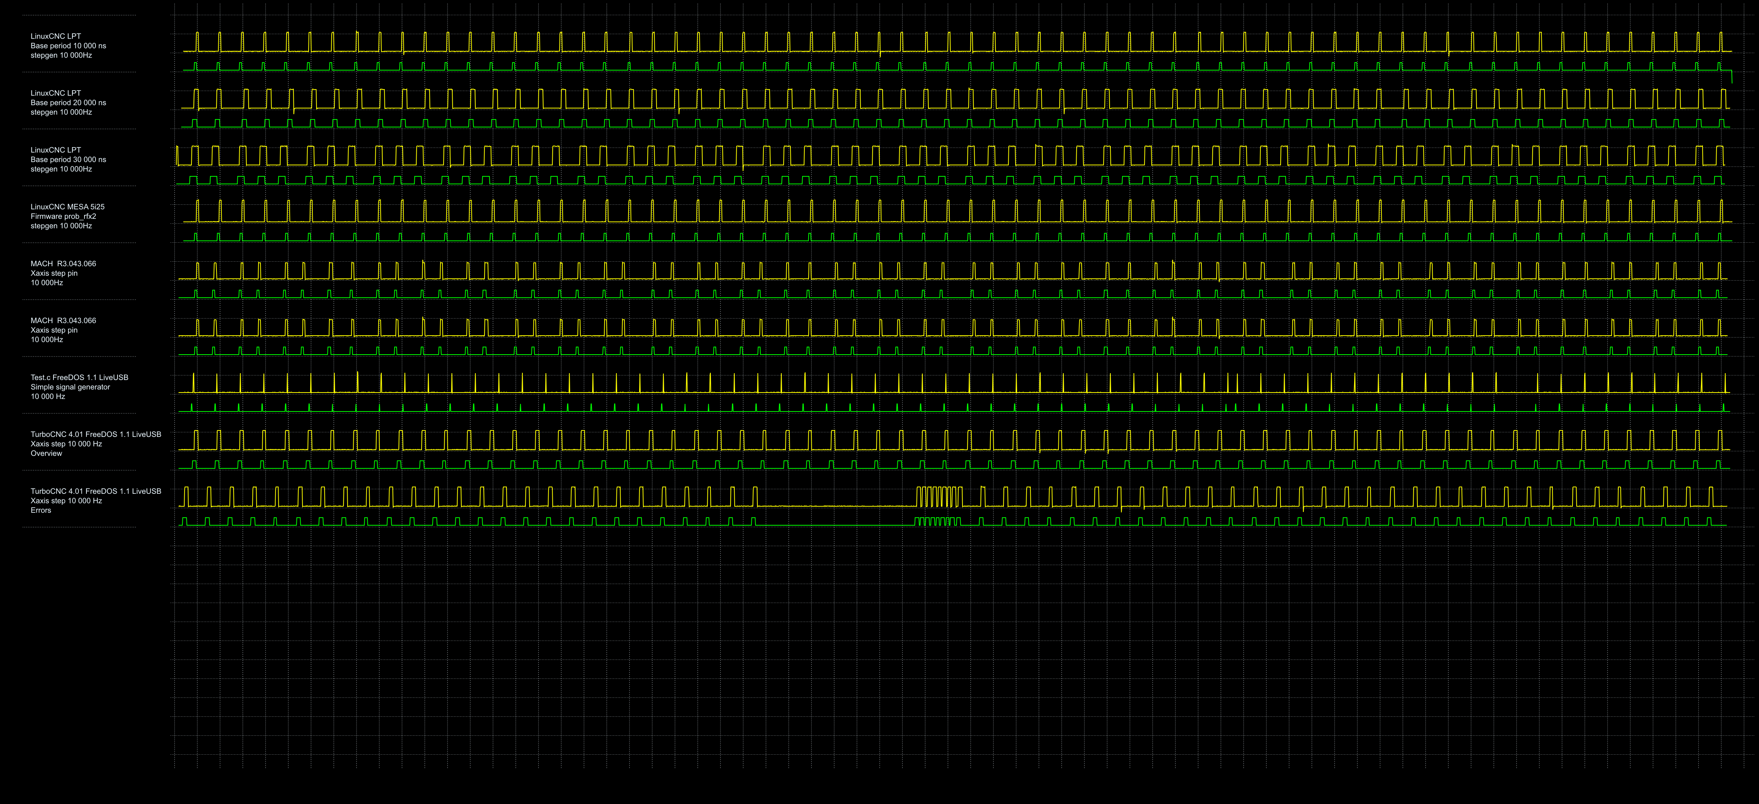The width and height of the screenshot is (1759, 804).
Task: Click the TurboCNC 'Overview' label word
Action: pyautogui.click(x=46, y=454)
